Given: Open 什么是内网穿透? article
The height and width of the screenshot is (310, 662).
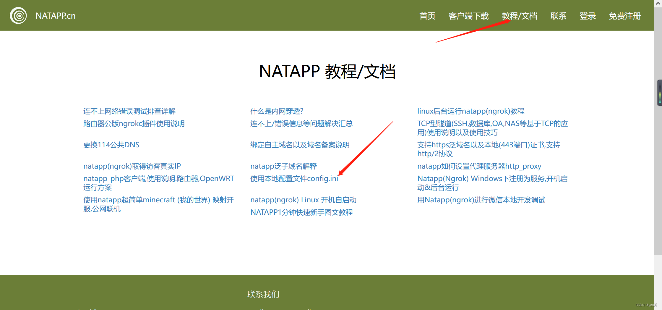Looking at the screenshot, I should [x=277, y=111].
